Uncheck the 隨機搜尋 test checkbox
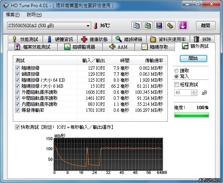223x183 pixels. (x=17, y=68)
